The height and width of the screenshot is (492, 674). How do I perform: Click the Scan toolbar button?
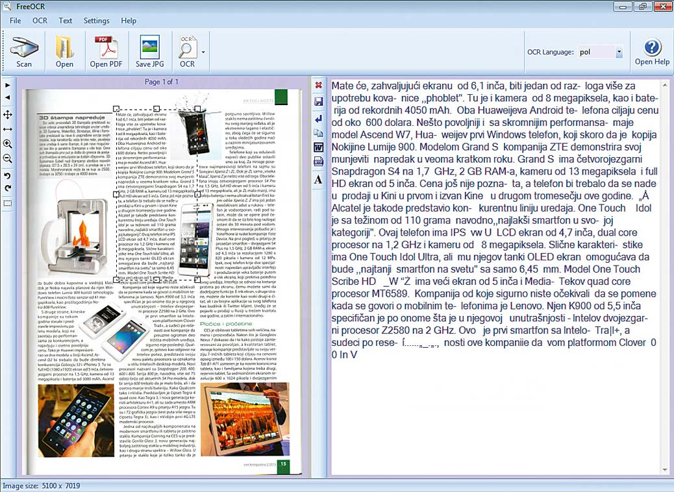24,52
